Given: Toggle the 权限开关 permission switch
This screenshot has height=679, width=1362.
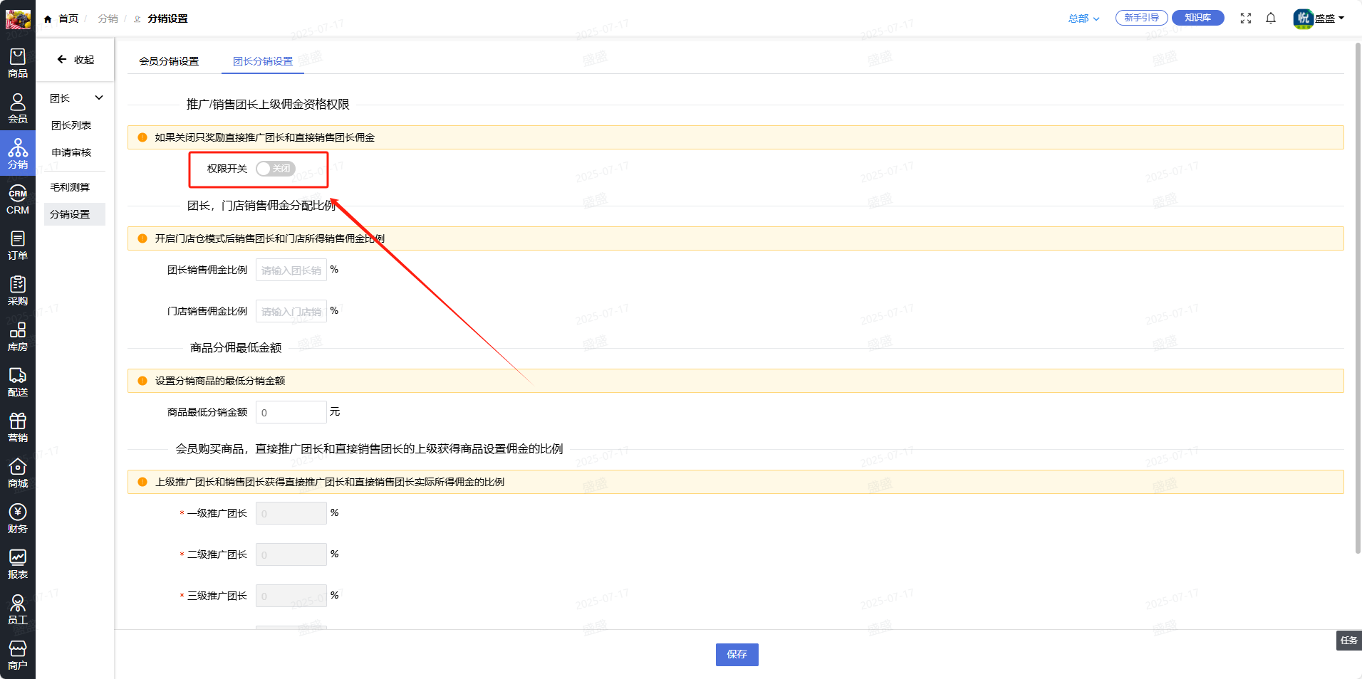Looking at the screenshot, I should 275,169.
